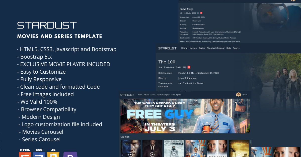This screenshot has width=301, height=157.
Task: Play the Avatar poster in On high row
Action: 130,154
